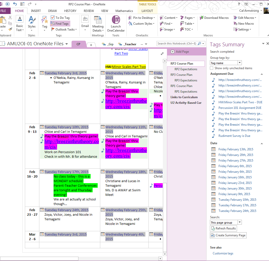Open the LAYOUT table tools tab
Image resolution: width=269 pixels, height=261 pixels.
coord(147,11)
